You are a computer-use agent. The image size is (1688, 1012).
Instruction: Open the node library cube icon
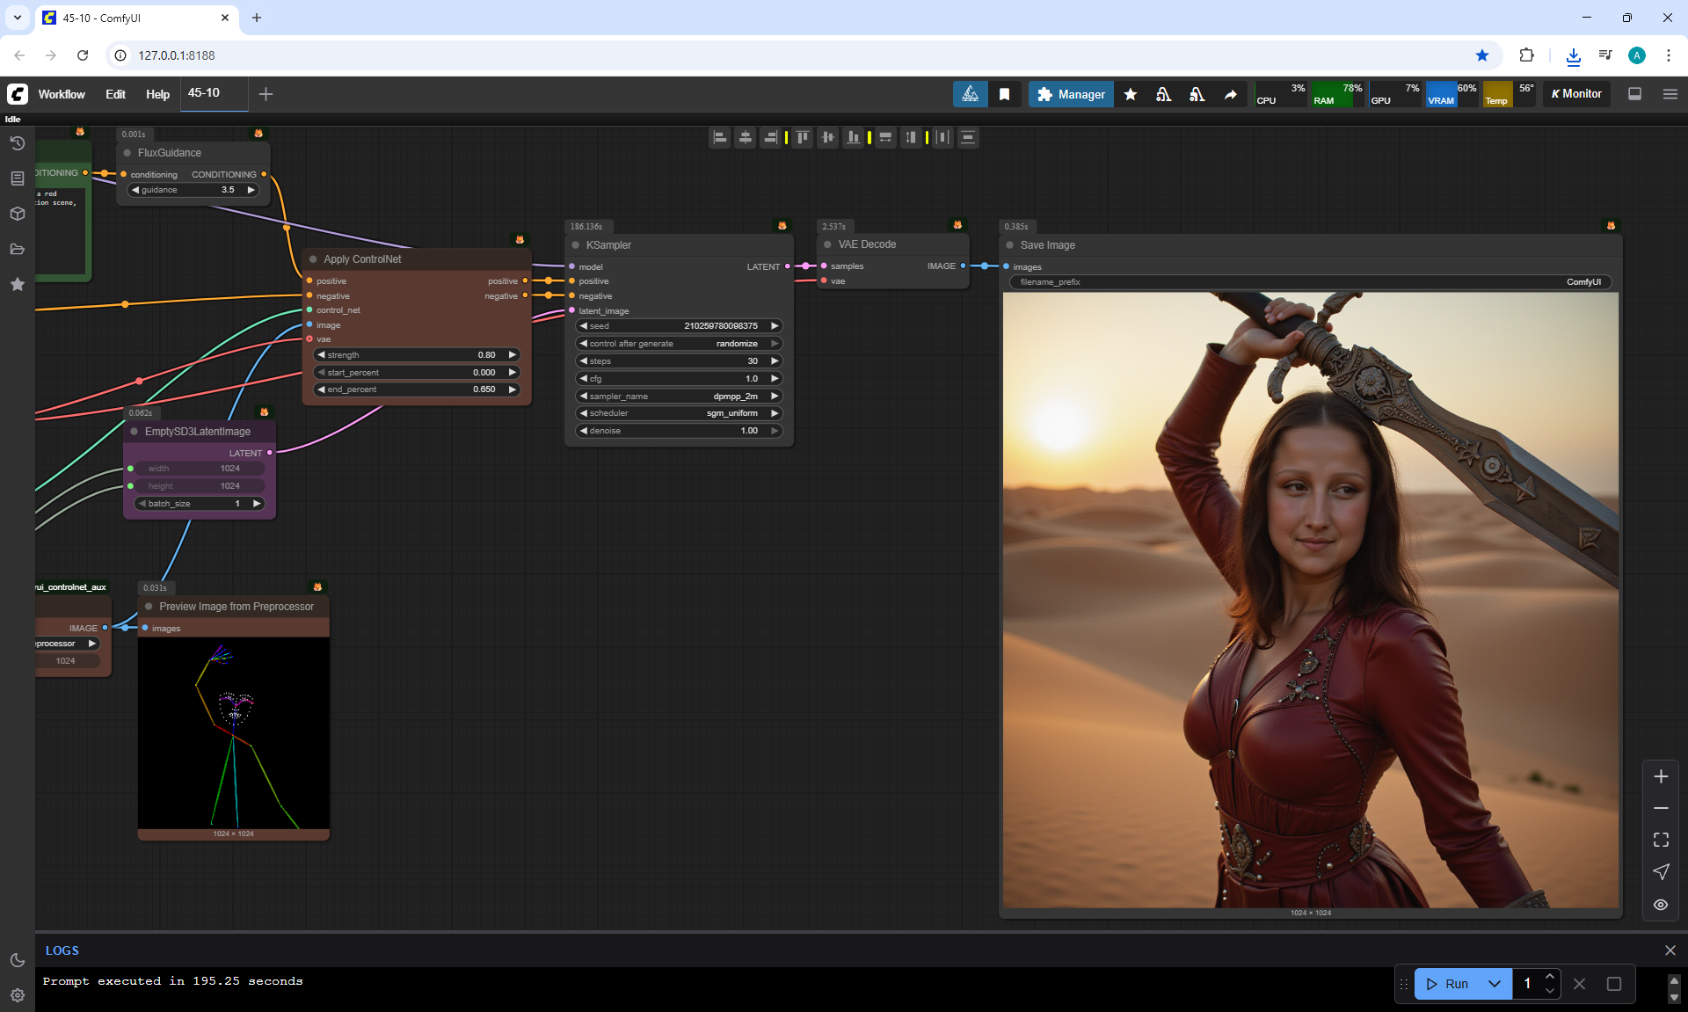click(x=17, y=214)
